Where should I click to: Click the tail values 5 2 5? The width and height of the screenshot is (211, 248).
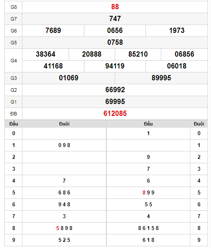[64, 240]
